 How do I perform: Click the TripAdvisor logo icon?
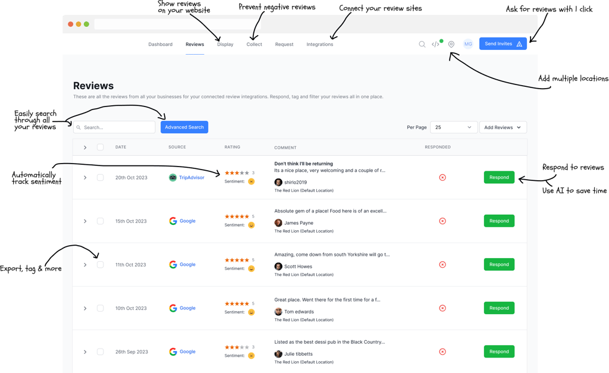173,177
